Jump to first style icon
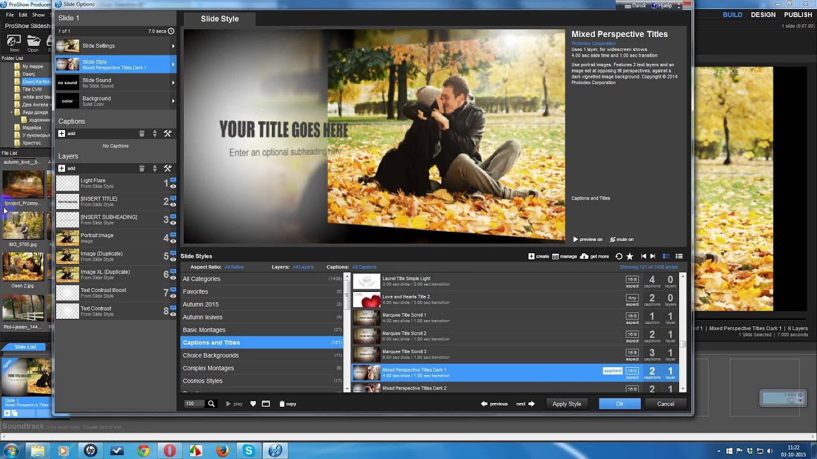Image resolution: width=817 pixels, height=459 pixels. point(643,256)
